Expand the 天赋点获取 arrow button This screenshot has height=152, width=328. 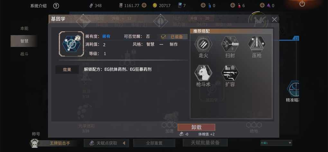click(x=124, y=143)
